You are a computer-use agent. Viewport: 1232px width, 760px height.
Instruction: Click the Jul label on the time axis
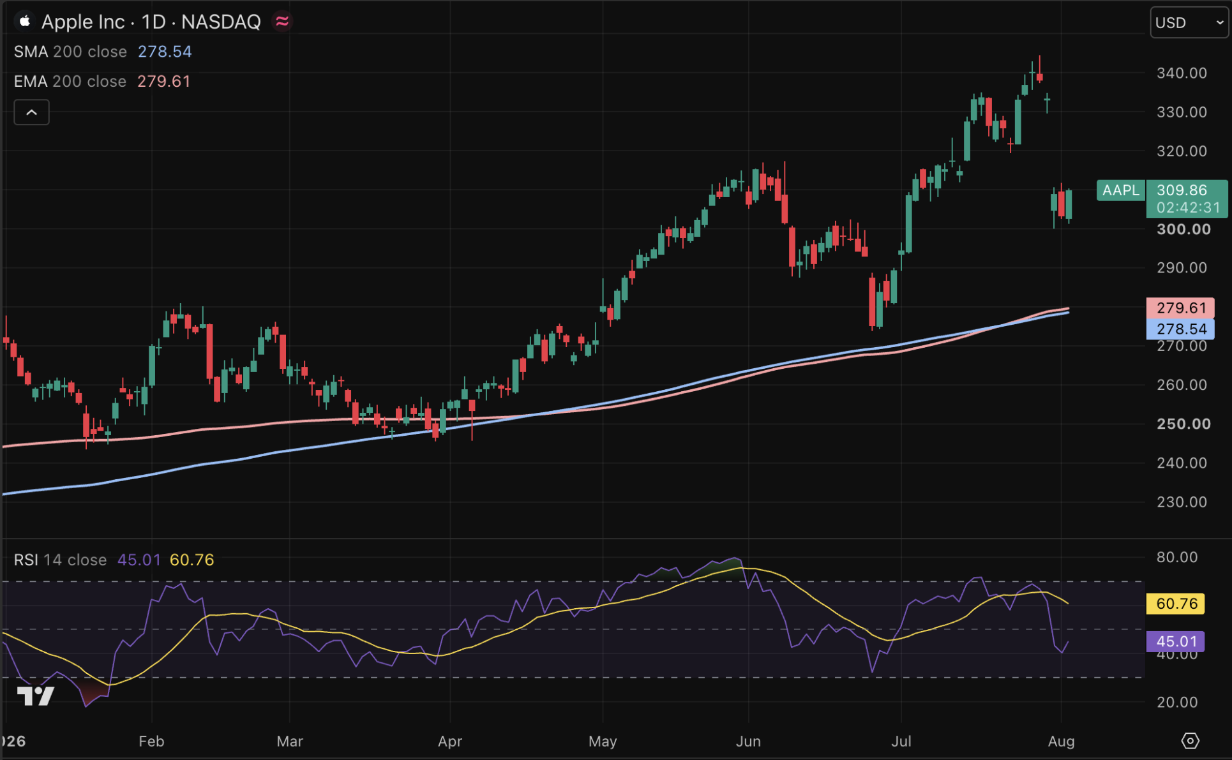[901, 741]
